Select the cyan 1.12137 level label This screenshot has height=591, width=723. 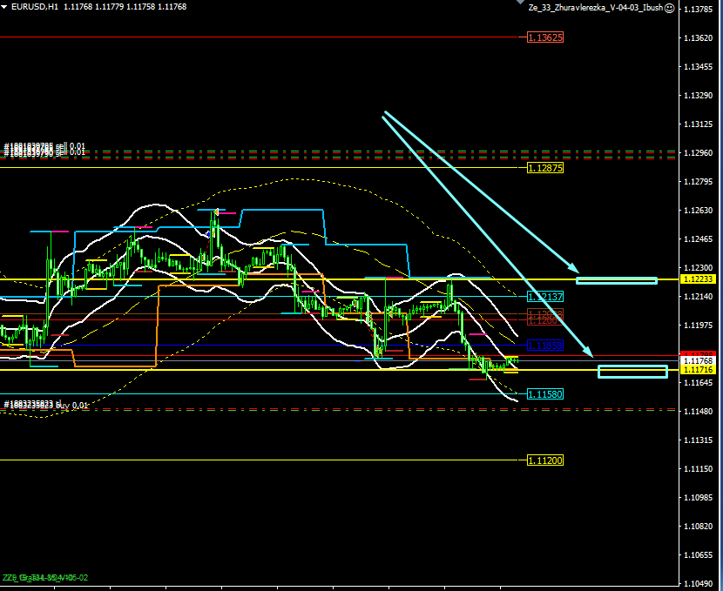coord(545,297)
